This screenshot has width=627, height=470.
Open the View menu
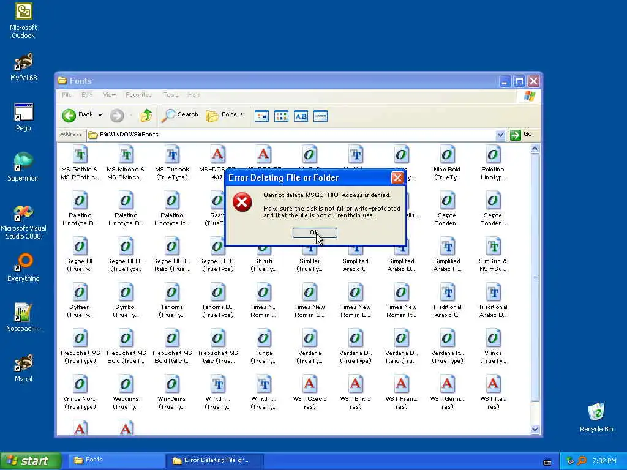point(109,95)
